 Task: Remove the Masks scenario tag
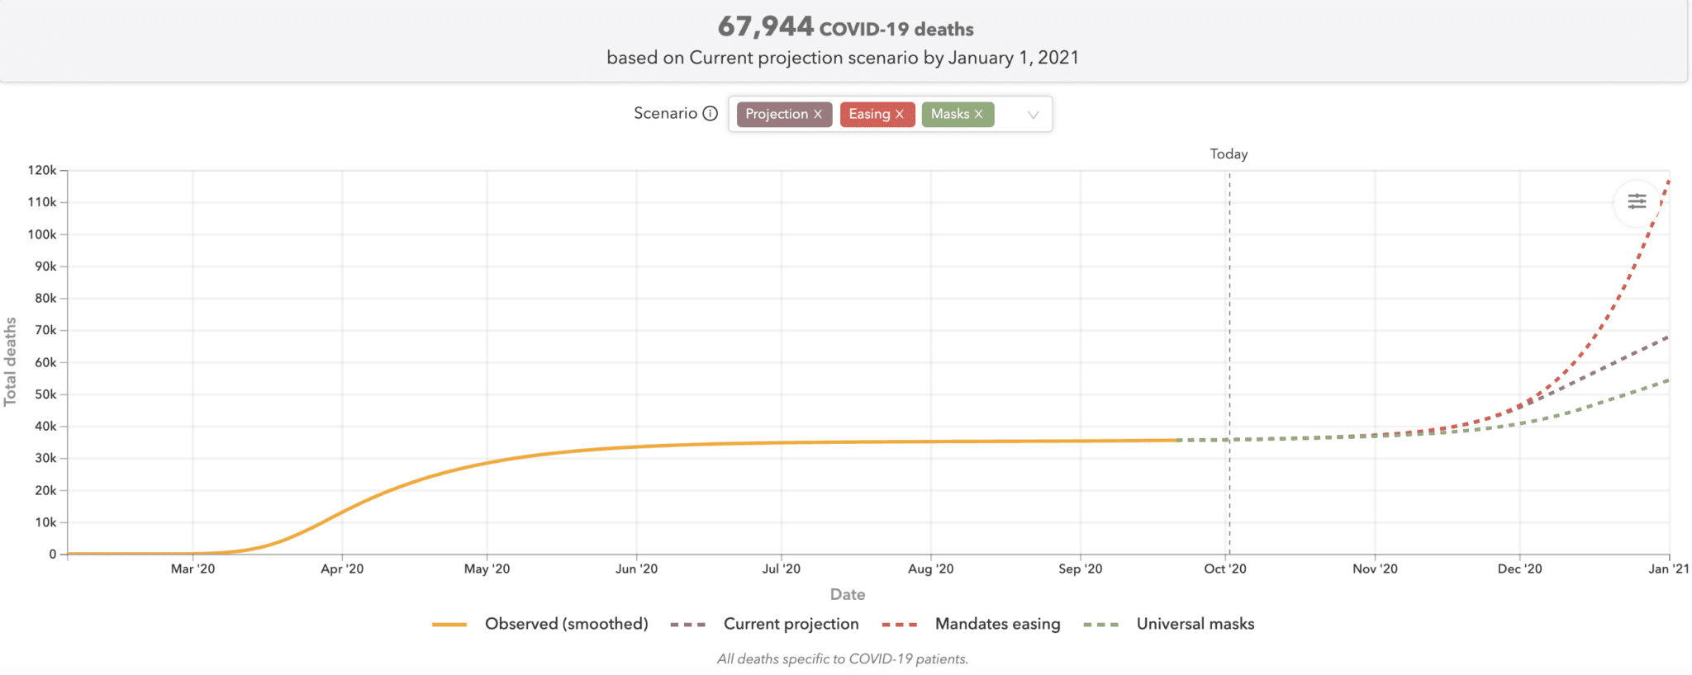[979, 115]
